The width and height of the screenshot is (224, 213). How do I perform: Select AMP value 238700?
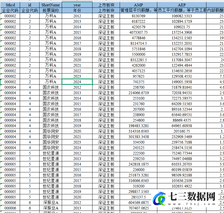point(138,87)
